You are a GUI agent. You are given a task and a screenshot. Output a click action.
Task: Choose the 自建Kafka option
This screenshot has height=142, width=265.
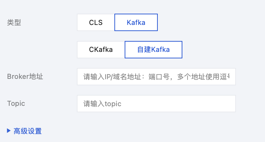pos(153,49)
